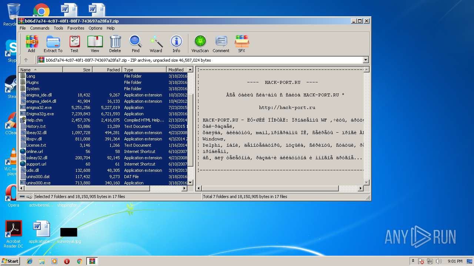474x266 pixels.
Task: Click the Delete trash can icon
Action: pyautogui.click(x=115, y=44)
